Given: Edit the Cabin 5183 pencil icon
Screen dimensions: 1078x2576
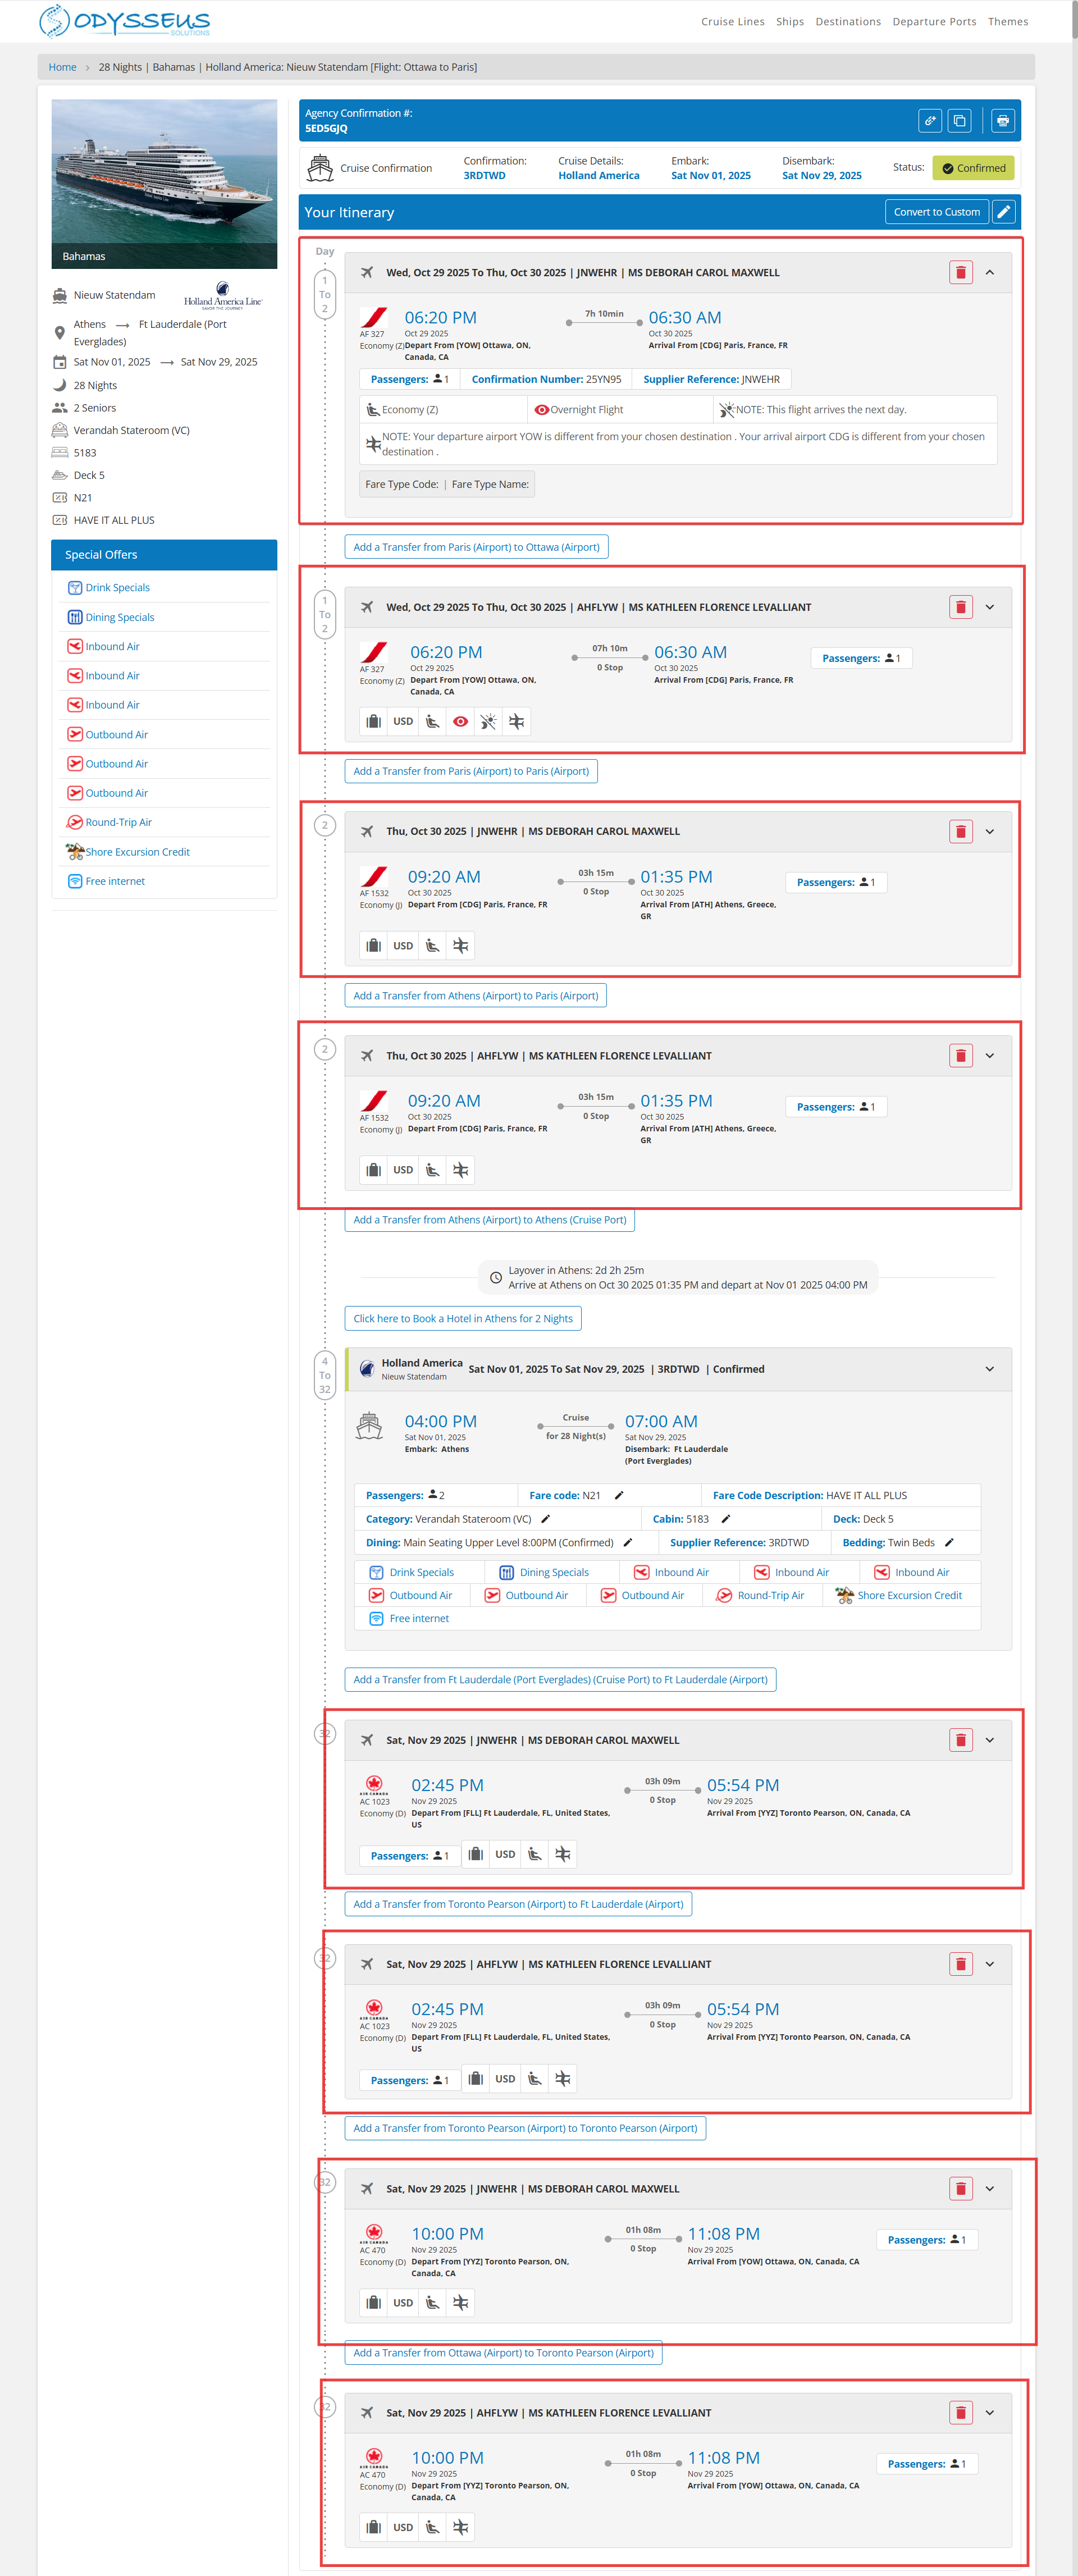Looking at the screenshot, I should 726,1519.
